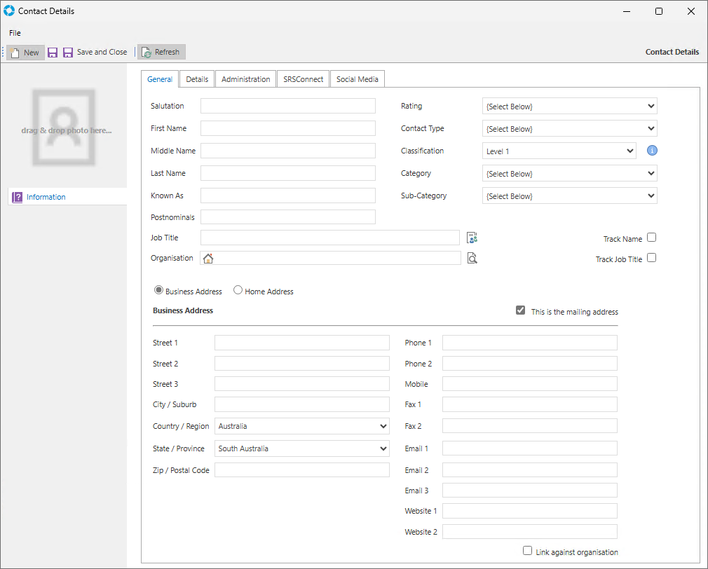The image size is (708, 569).
Task: Click the New contact toolbar icon
Action: [x=15, y=53]
